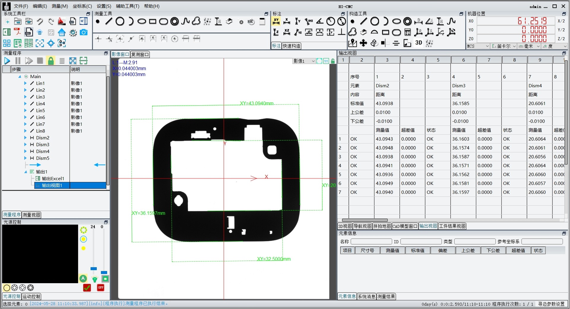Screen dimensions: 570x309
Task: Click the export to Word icon
Action: [84, 21]
